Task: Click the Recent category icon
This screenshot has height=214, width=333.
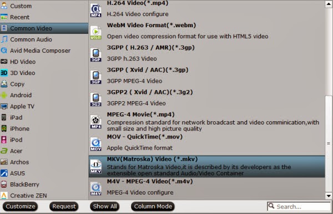Action: 4,17
